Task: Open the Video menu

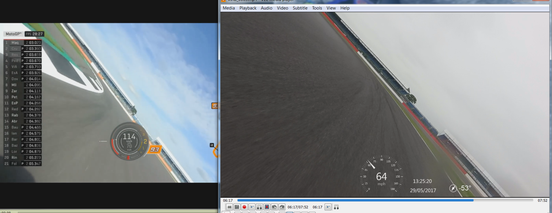Action: pos(283,8)
